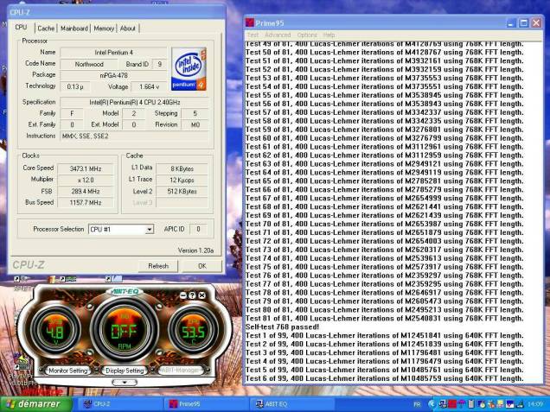This screenshot has height=412, width=550.
Task: Click the Technology value 0.13 µ
Action: [x=75, y=86]
